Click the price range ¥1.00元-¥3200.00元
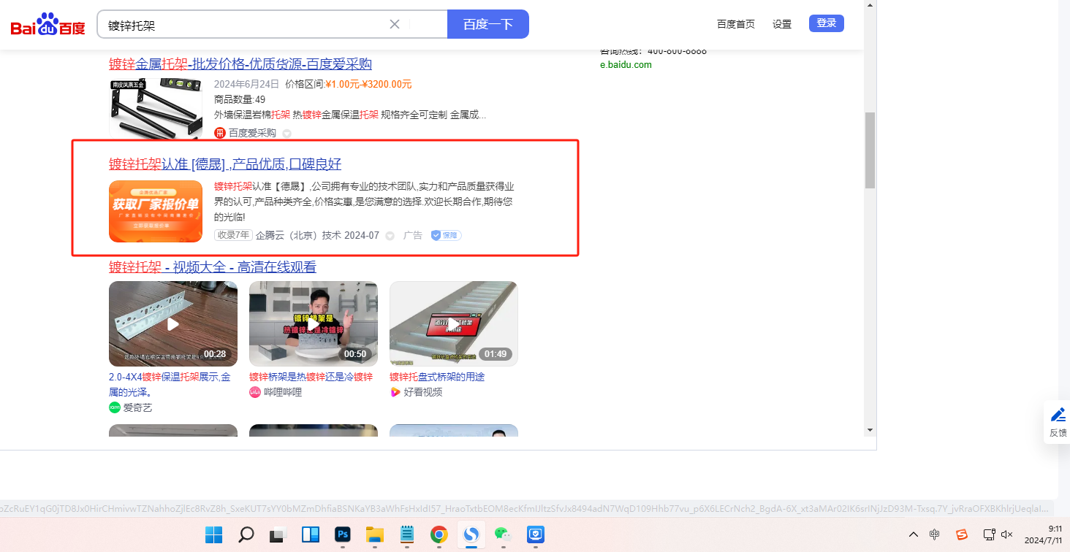 [x=369, y=84]
